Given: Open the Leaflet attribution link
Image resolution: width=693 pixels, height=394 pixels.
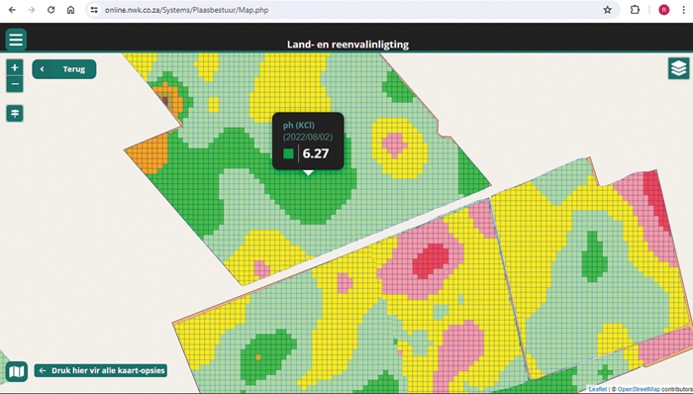Looking at the screenshot, I should [598, 389].
